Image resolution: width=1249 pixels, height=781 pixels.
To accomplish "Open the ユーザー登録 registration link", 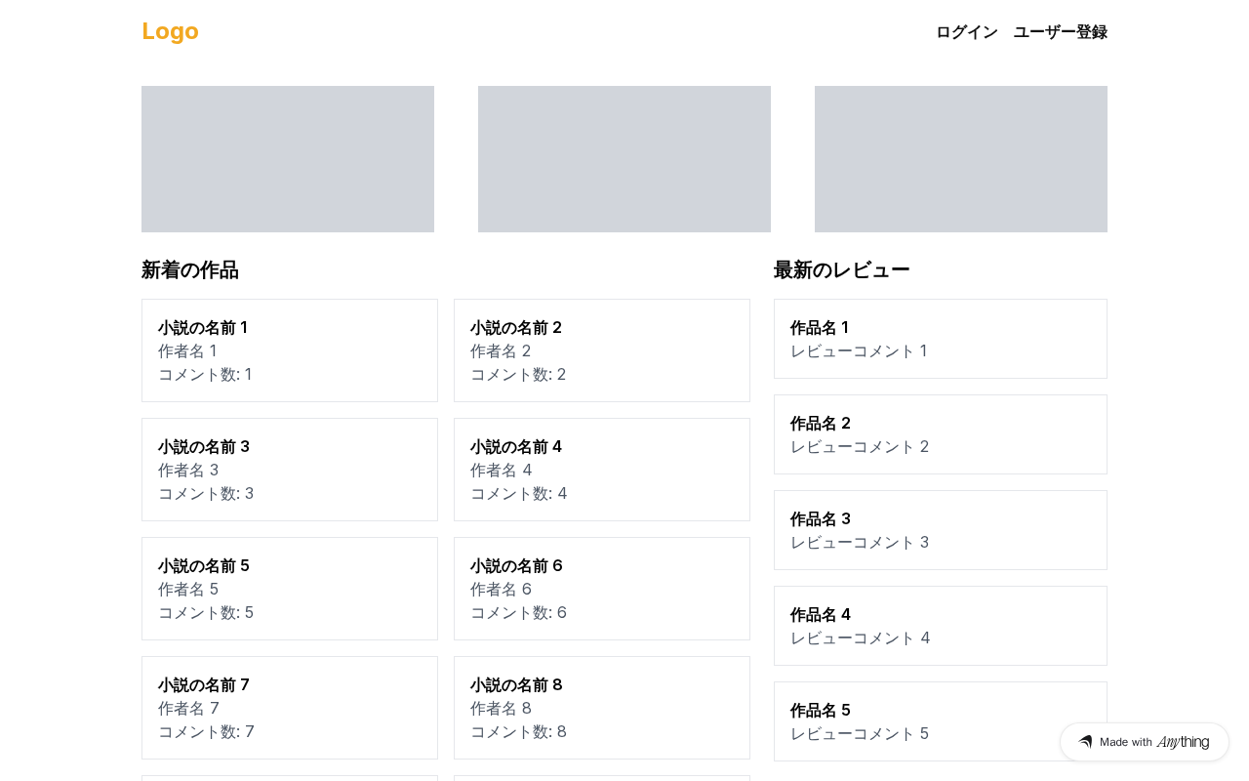I will pos(1060,32).
